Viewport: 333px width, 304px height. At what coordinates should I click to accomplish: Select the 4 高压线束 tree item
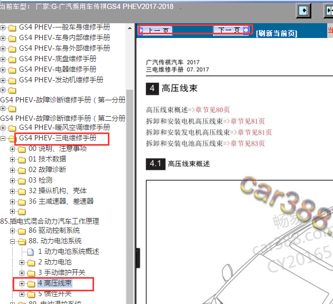(x=55, y=283)
